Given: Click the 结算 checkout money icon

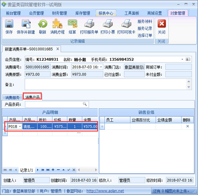Looking at the screenshot, I should (72, 24).
